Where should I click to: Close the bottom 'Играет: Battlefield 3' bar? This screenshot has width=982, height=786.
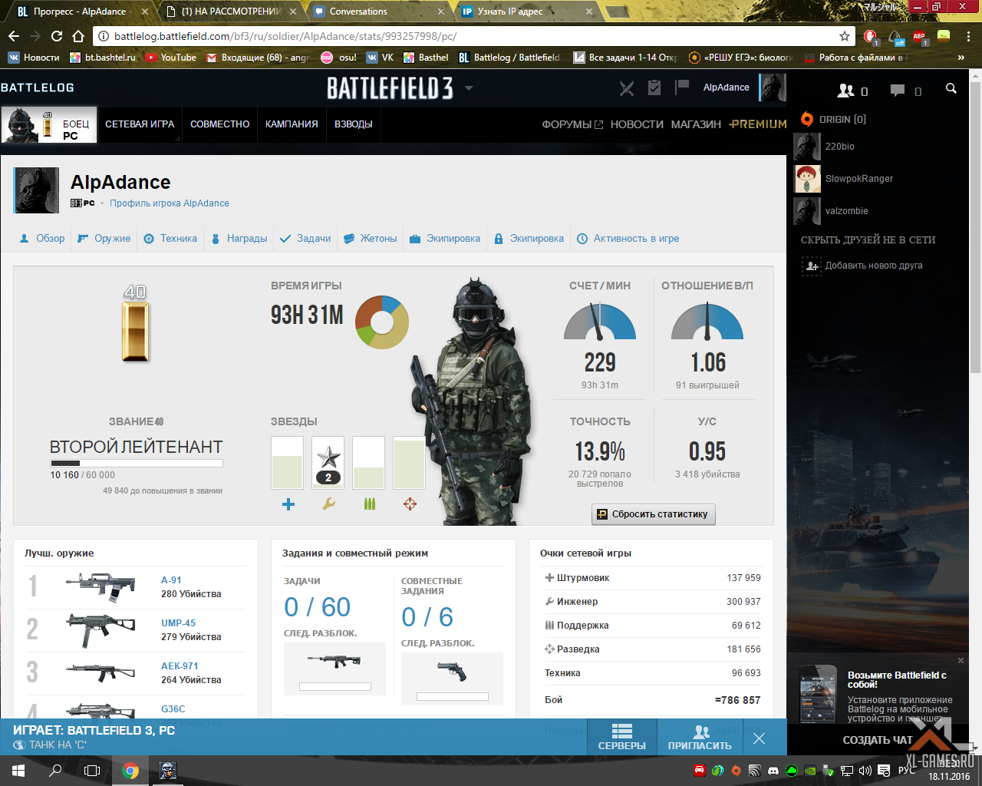pos(759,738)
